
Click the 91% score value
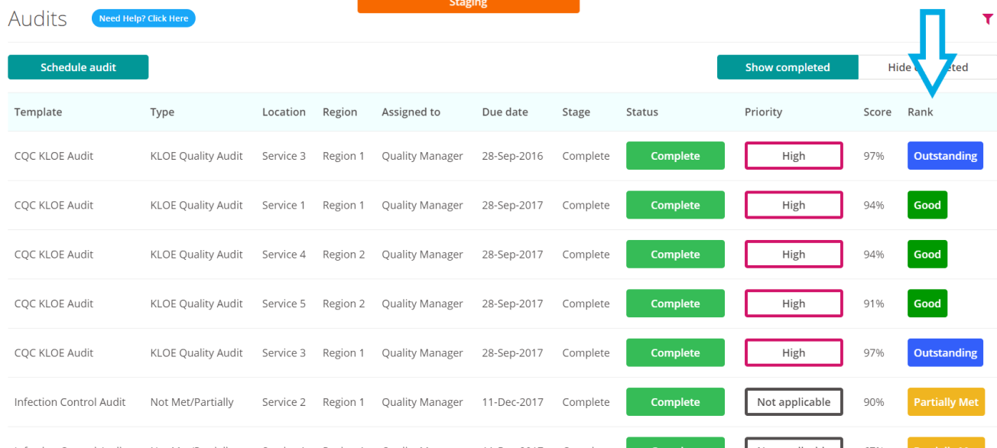pyautogui.click(x=874, y=304)
